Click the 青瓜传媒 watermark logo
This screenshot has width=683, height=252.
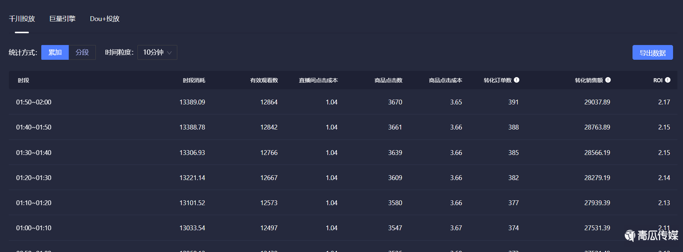[651, 235]
